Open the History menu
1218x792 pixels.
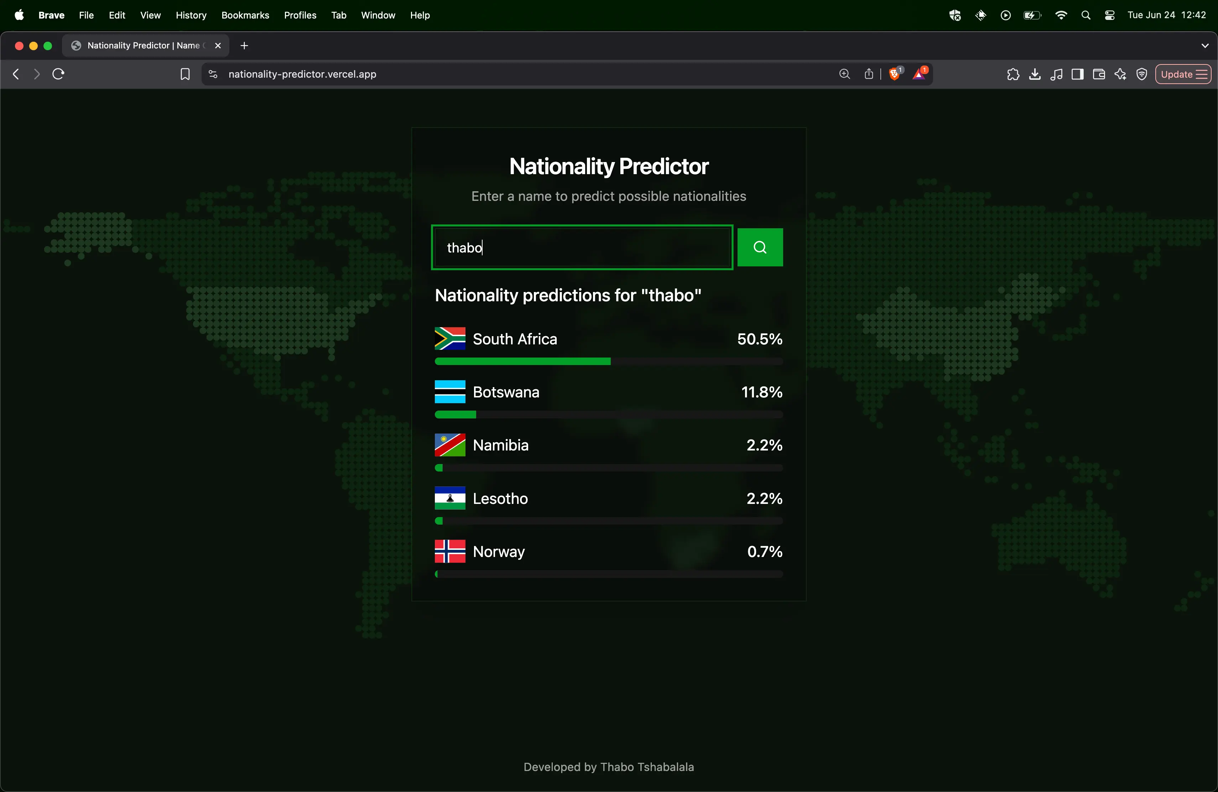tap(191, 15)
